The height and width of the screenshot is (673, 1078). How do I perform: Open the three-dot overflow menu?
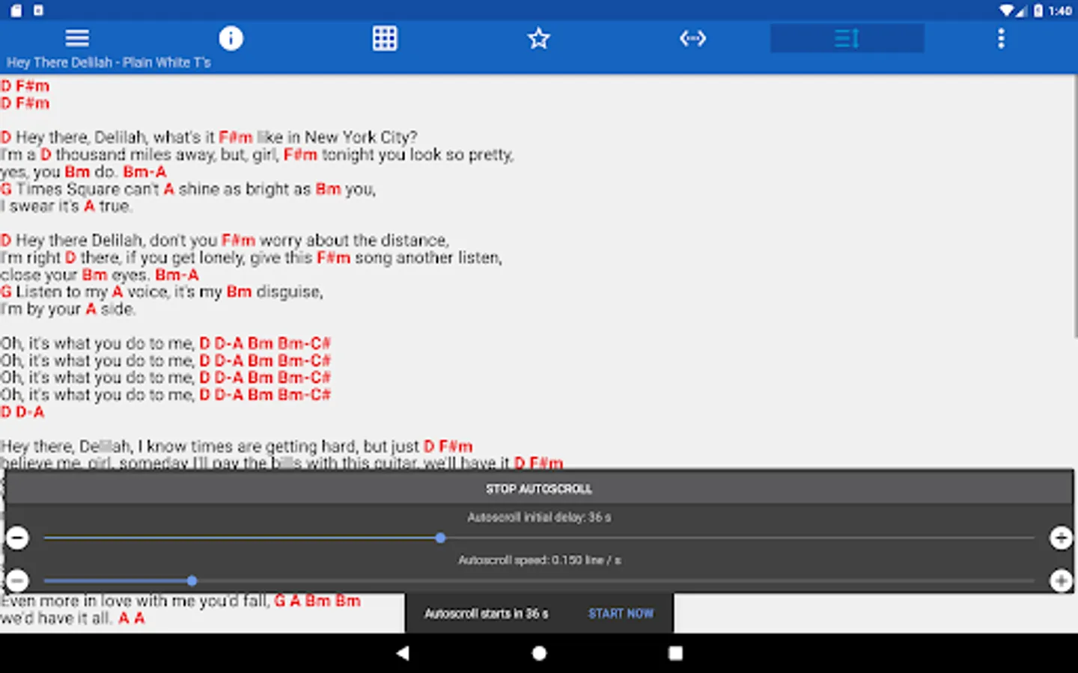[1001, 38]
